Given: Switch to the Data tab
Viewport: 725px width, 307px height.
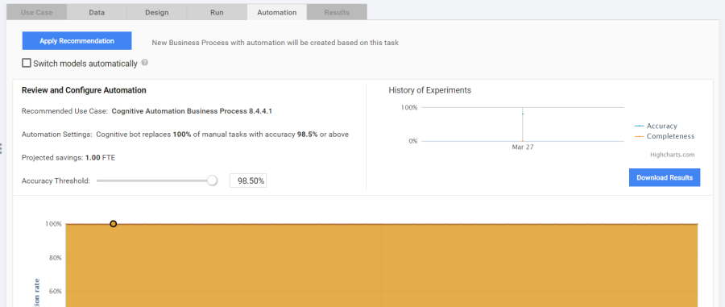Looking at the screenshot, I should pyautogui.click(x=97, y=12).
